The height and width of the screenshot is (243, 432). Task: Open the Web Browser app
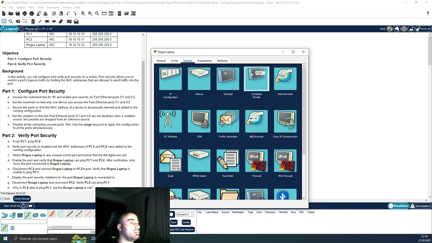[285, 79]
